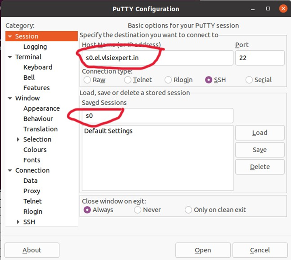Viewport: 291px width, 260px height.
Task: Show the About dialog
Action: (x=32, y=250)
